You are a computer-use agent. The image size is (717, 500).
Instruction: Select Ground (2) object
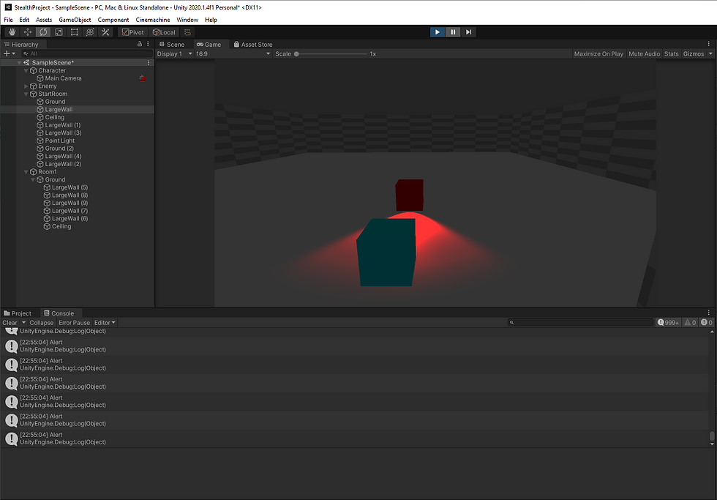59,148
